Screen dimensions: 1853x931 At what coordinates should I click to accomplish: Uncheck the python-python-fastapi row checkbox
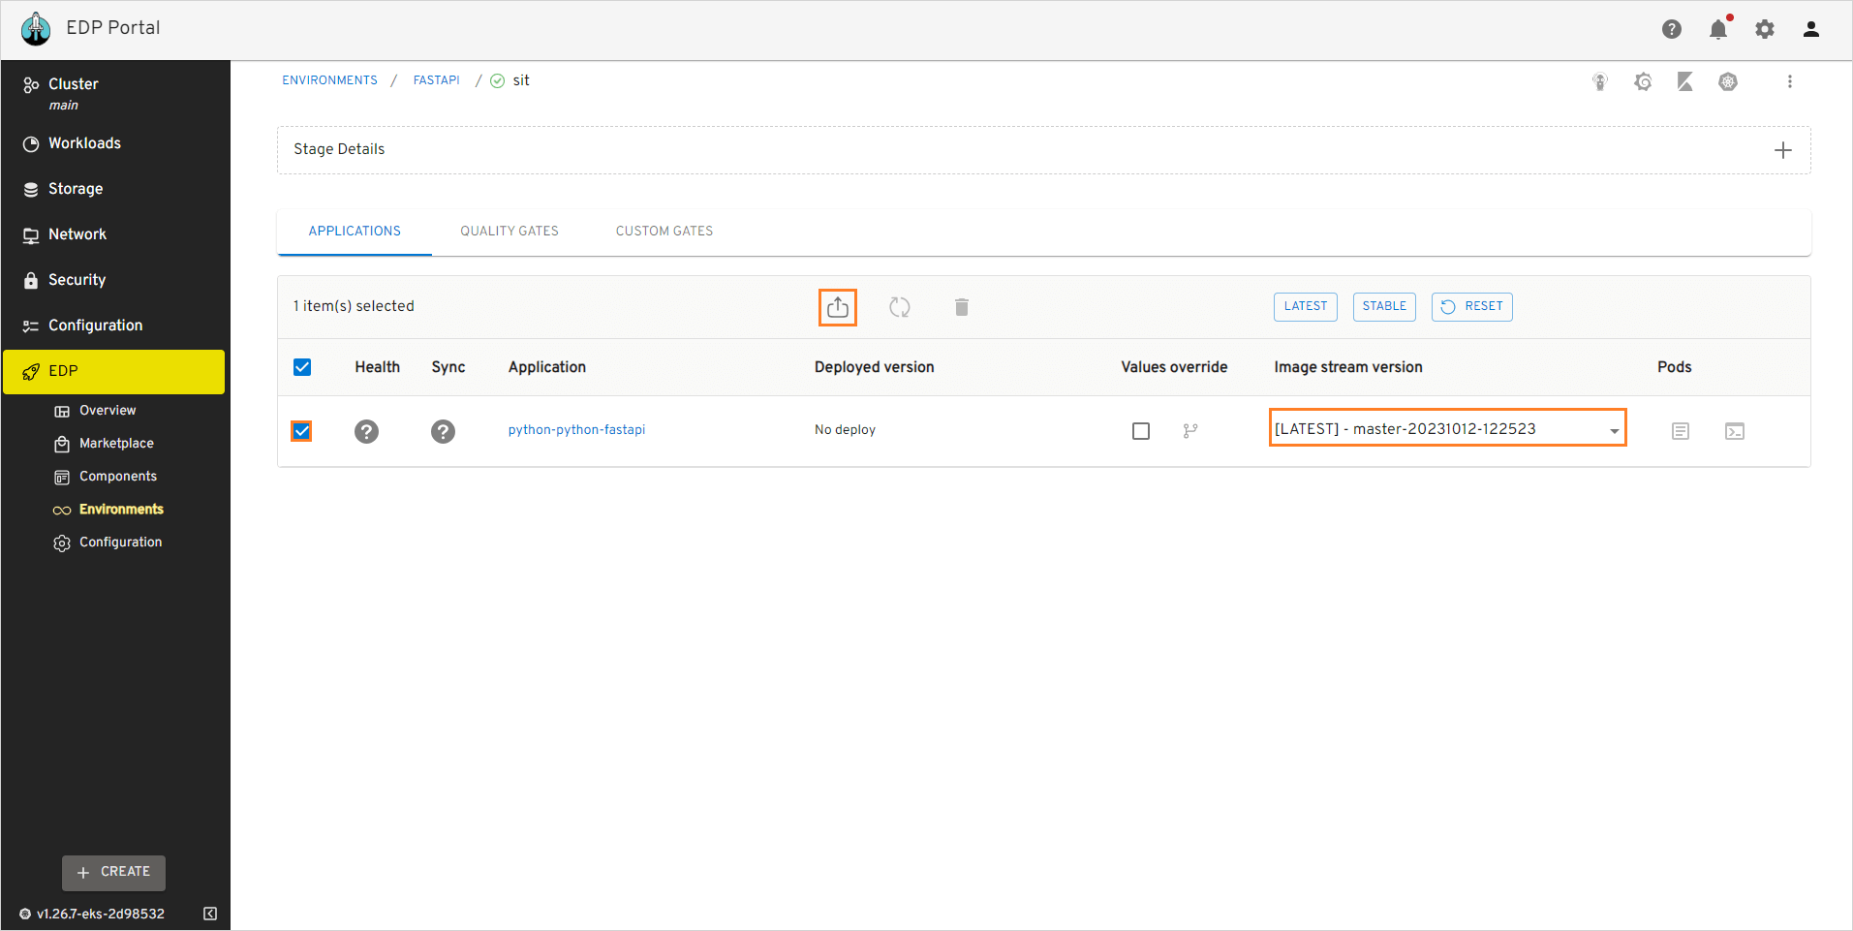tap(301, 431)
